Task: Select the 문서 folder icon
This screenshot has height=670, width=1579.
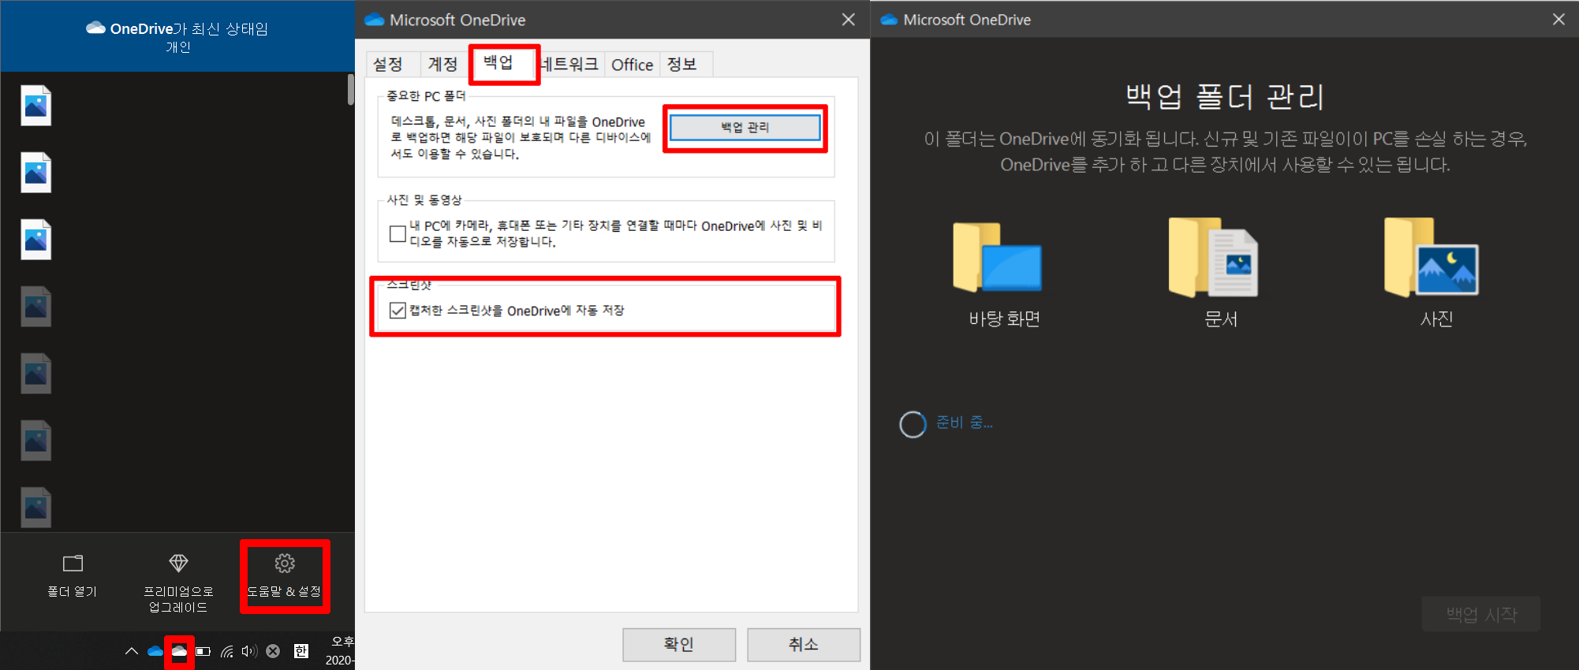Action: pyautogui.click(x=1213, y=259)
